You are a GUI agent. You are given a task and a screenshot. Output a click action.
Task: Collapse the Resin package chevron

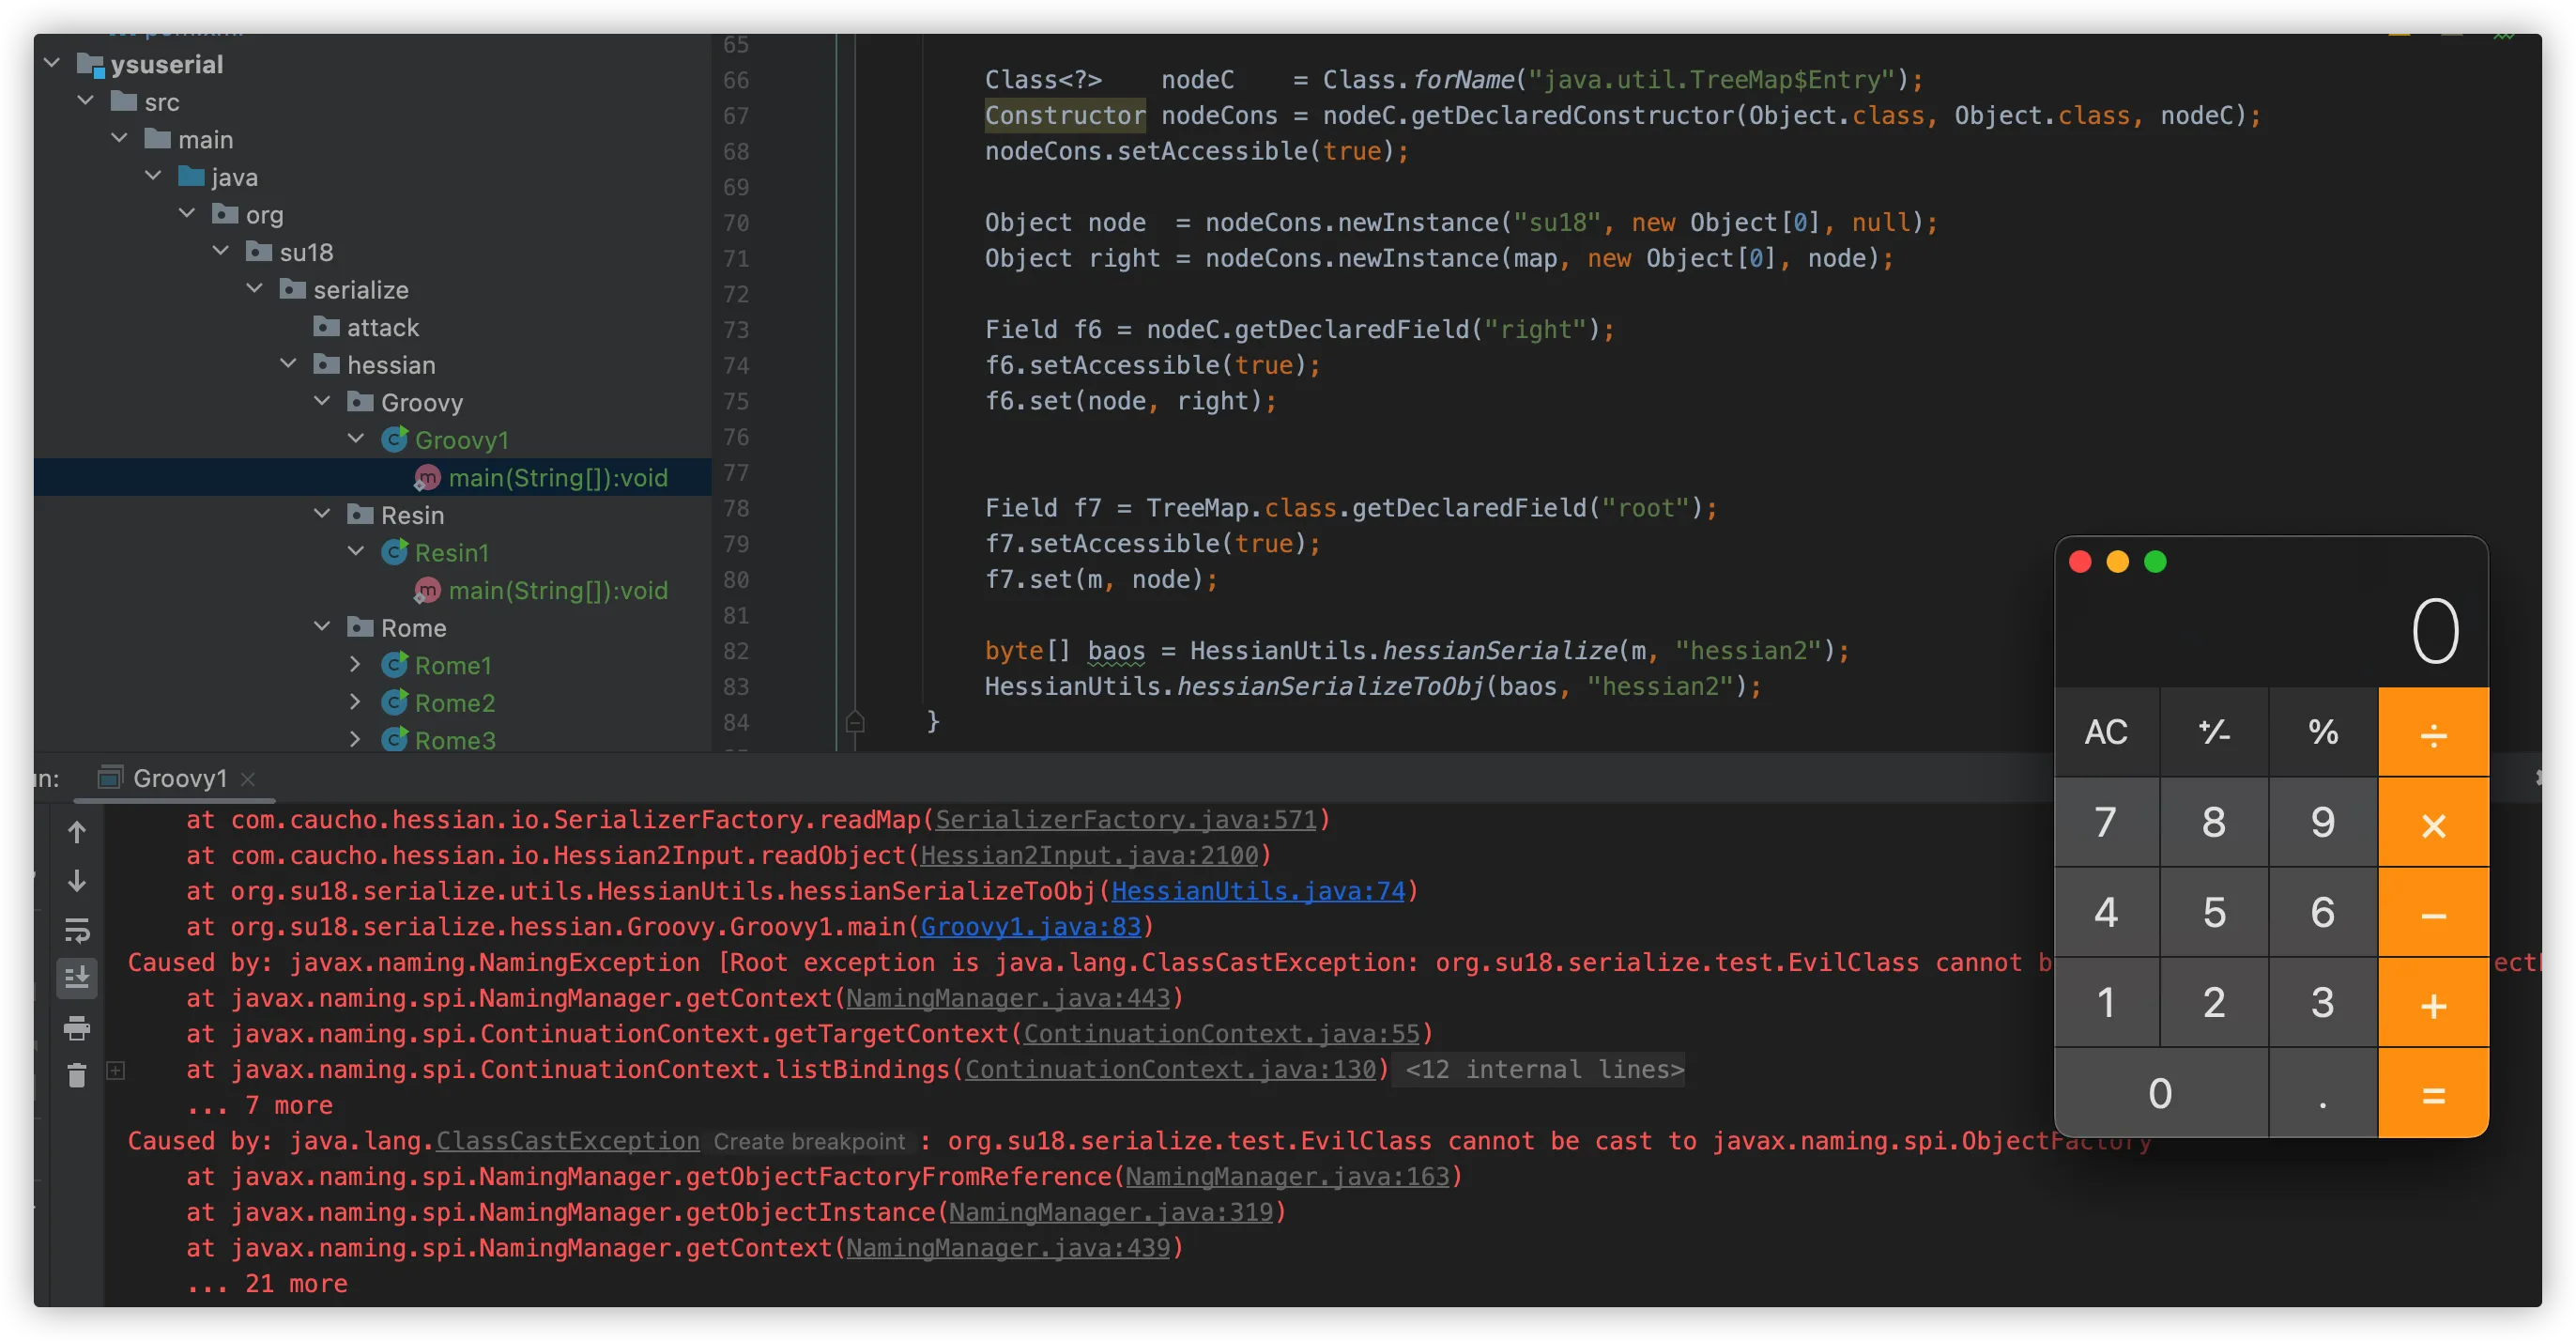coord(322,514)
